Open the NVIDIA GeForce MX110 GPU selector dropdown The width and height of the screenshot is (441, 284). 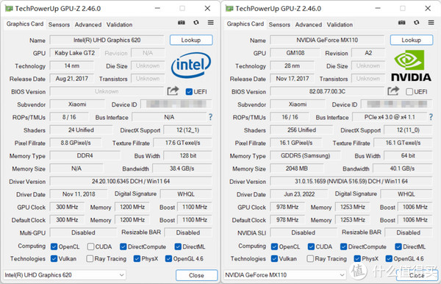pyautogui.click(x=285, y=275)
